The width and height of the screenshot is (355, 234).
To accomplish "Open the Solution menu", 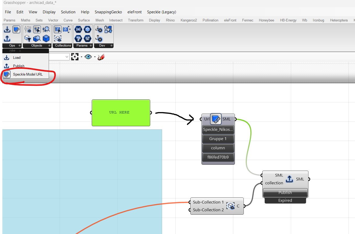I will 68,12.
